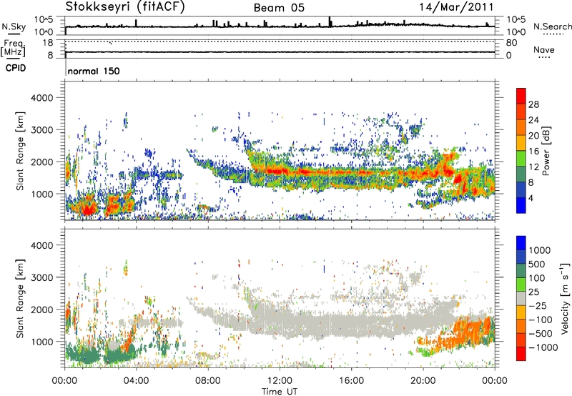Image resolution: width=572 pixels, height=396 pixels.
Task: Click the 20:00 time tick label
Action: [423, 381]
